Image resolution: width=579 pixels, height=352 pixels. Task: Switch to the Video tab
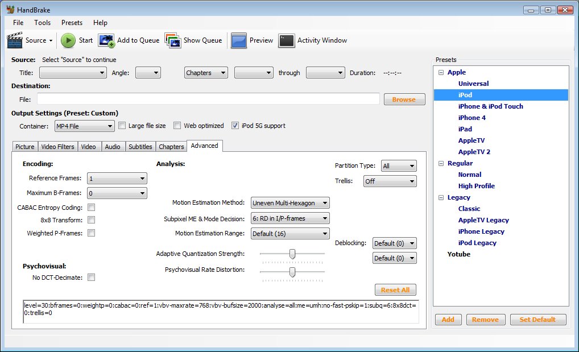[89, 147]
